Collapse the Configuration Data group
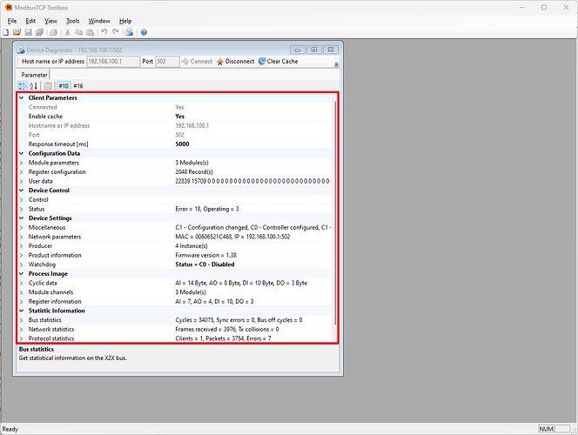Screen dimensions: 578x435 (x=22, y=154)
